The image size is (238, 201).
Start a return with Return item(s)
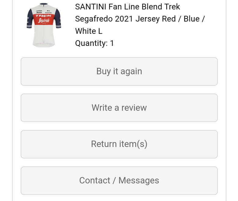tap(119, 144)
